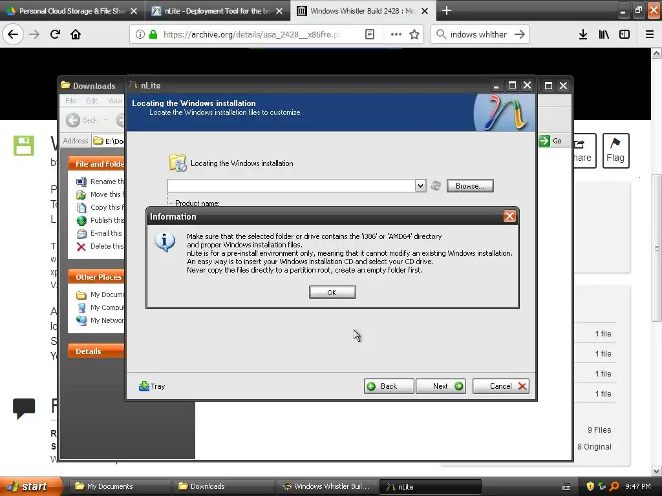The width and height of the screenshot is (662, 496).
Task: Collapse Other Places panel header
Action: [96, 277]
